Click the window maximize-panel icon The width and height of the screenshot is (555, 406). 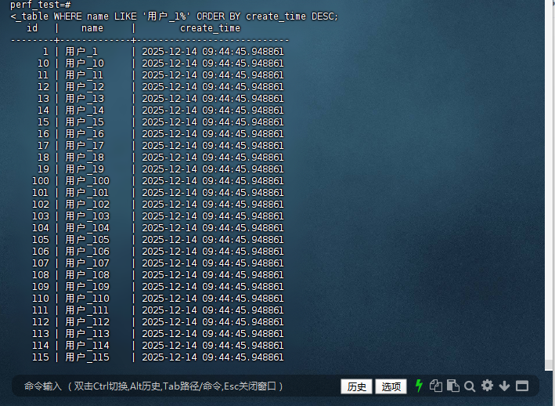tap(522, 386)
